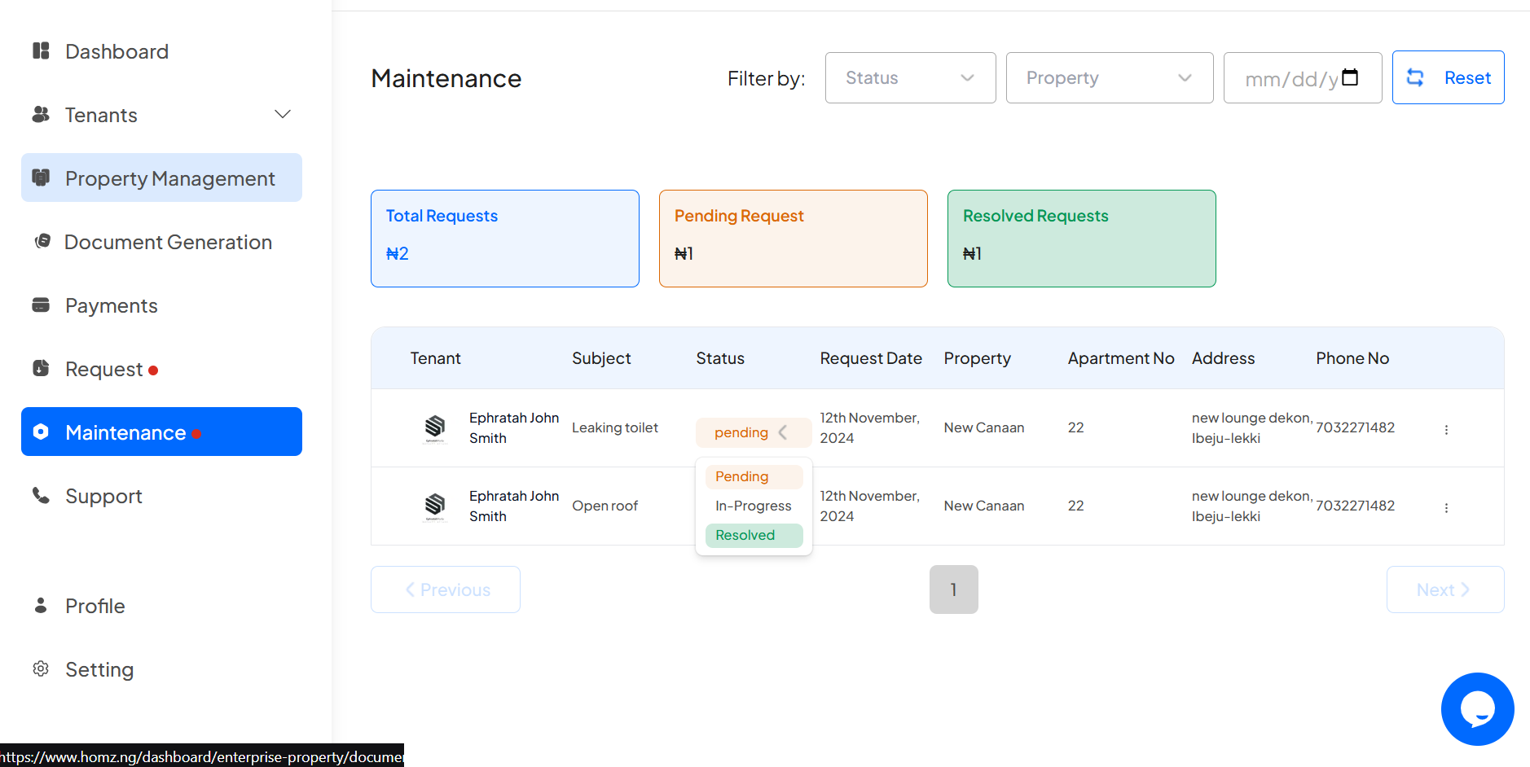Click Ephratah John Smith in Open roof row
Screen dimensions: 1530x767
[514, 506]
